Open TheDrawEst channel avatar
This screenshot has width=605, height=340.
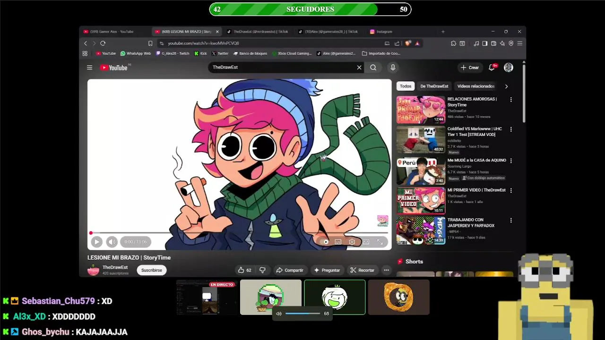(94, 270)
